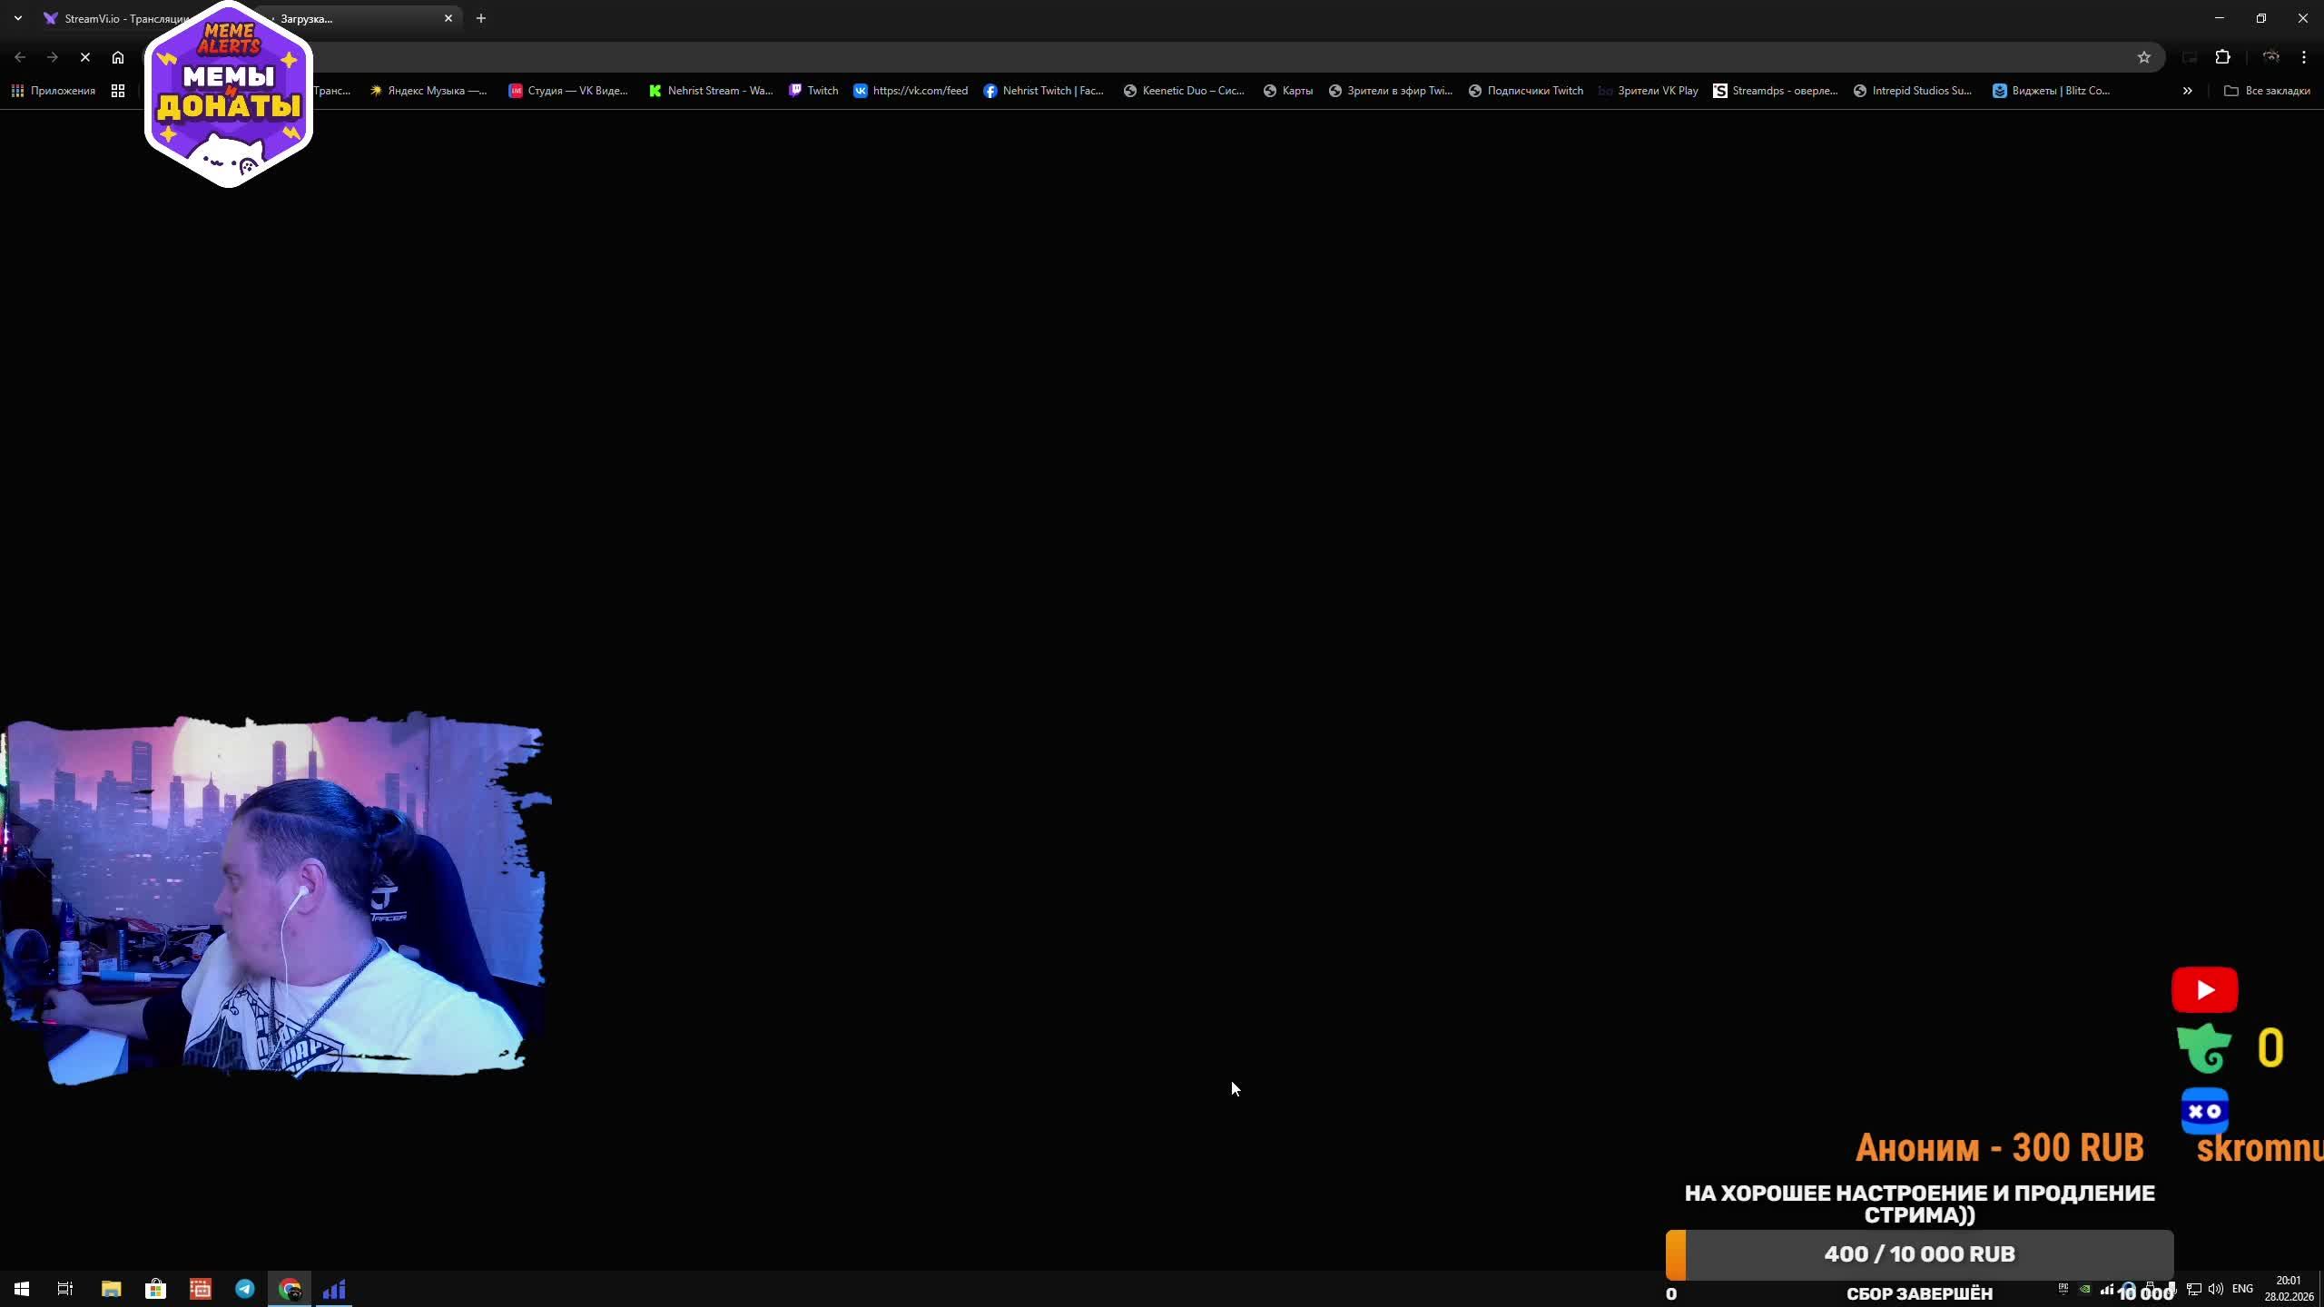
Task: Expand hidden bookmarks with the double chevron
Action: coord(2188,91)
